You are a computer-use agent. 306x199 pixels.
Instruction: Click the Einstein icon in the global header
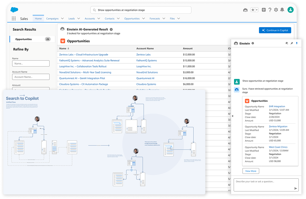pos(245,10)
